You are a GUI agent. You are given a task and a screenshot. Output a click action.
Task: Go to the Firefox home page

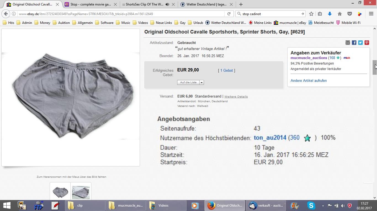pyautogui.click(x=340, y=14)
